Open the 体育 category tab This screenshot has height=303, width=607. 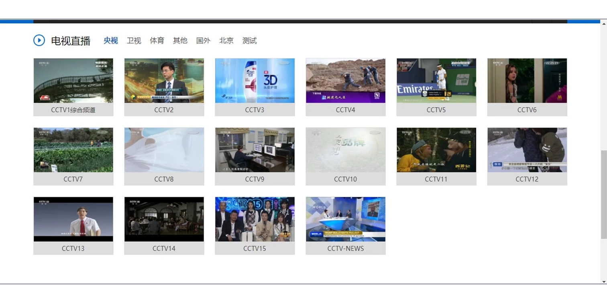pyautogui.click(x=157, y=40)
